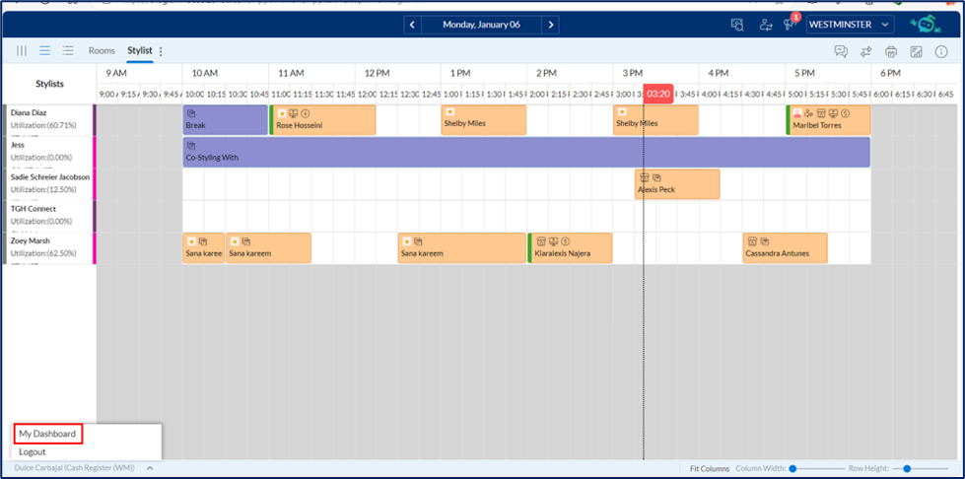
Task: Open the report chart icon in toolbar
Action: tap(916, 51)
